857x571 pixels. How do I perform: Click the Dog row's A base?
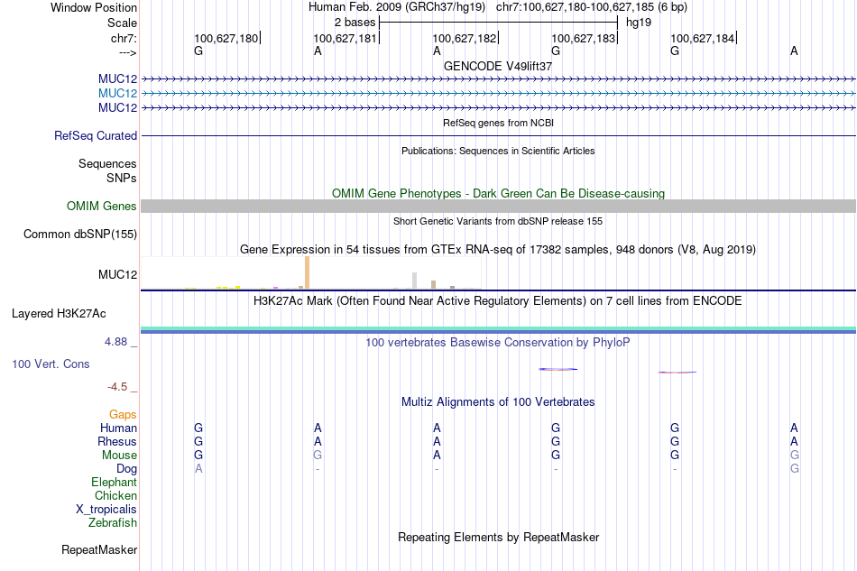[198, 469]
